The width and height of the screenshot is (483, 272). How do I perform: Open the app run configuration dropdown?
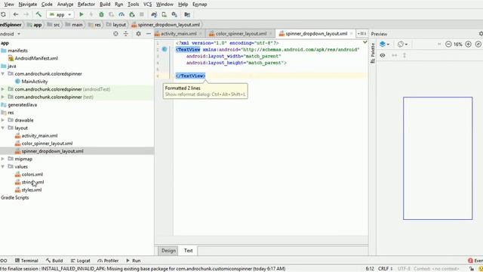click(60, 14)
